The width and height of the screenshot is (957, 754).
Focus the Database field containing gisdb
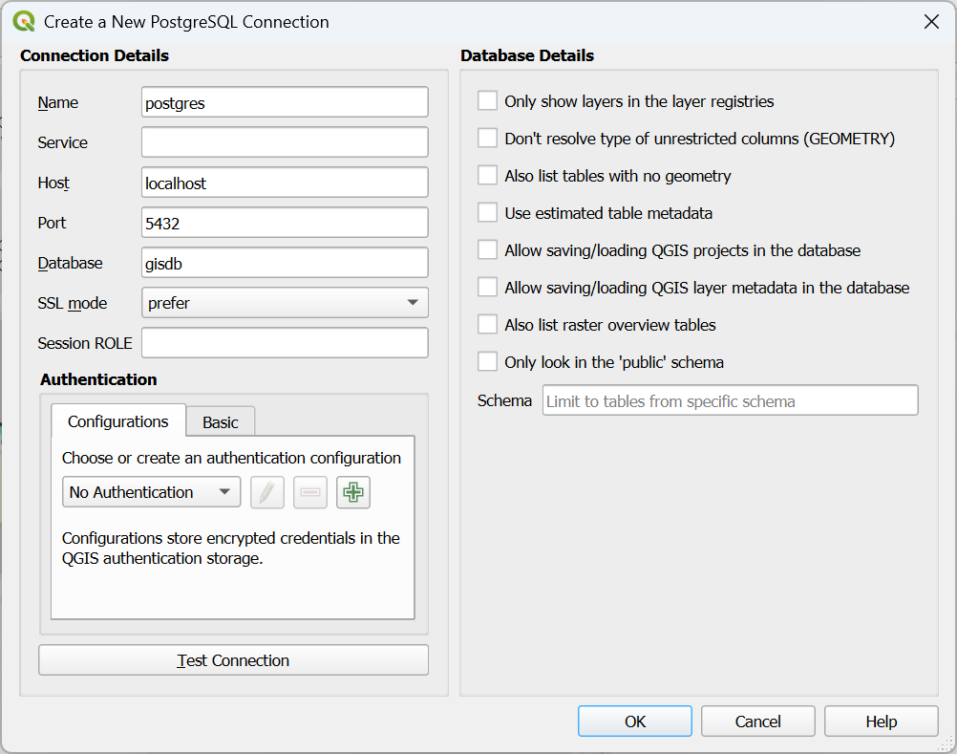(285, 263)
